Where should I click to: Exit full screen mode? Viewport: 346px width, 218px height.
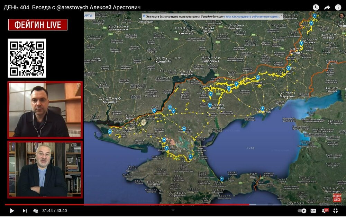[x=335, y=211]
